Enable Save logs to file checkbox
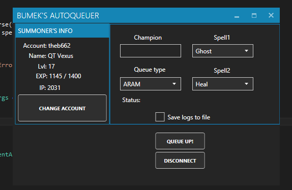The image size is (292, 190). tap(160, 117)
